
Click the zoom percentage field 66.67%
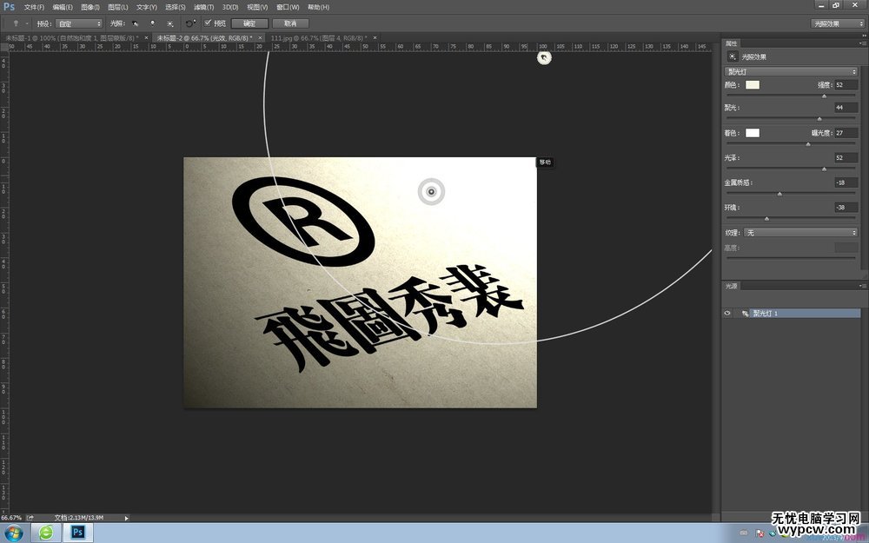[x=11, y=518]
